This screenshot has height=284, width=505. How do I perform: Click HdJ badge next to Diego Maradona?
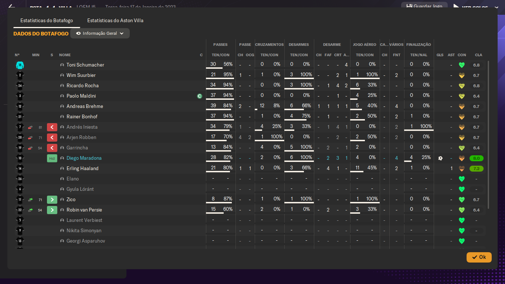click(52, 158)
